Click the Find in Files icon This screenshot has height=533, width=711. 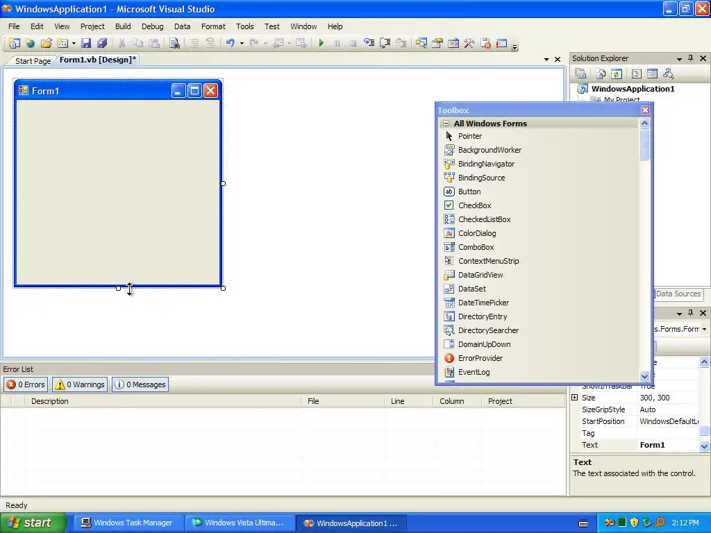[x=174, y=43]
